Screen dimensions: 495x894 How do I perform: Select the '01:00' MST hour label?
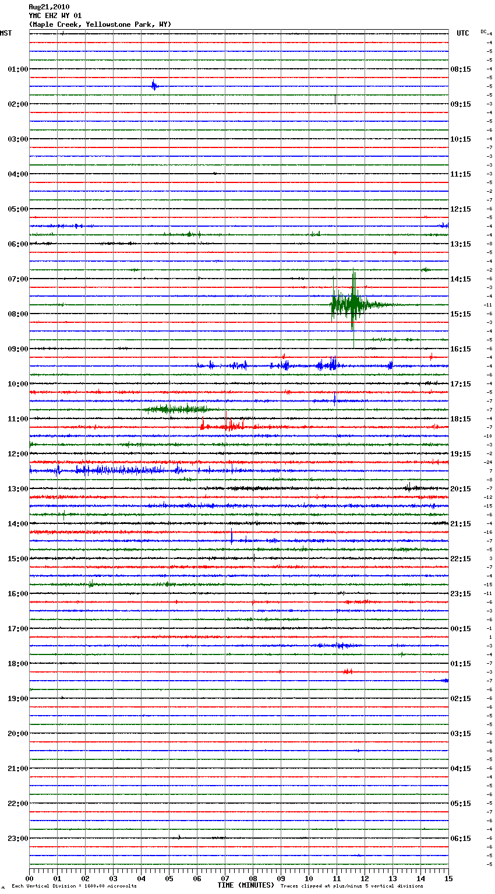tap(18, 69)
